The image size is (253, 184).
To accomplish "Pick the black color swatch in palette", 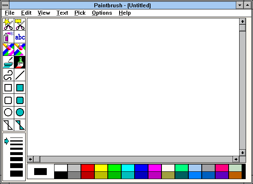I will (61, 175).
